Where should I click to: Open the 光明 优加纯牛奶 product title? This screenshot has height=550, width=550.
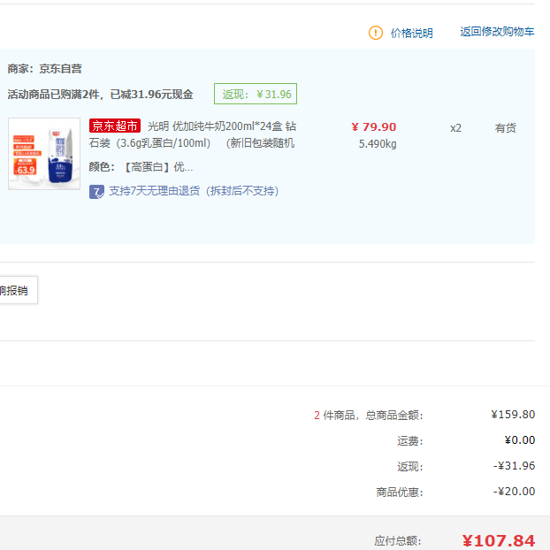click(x=221, y=126)
